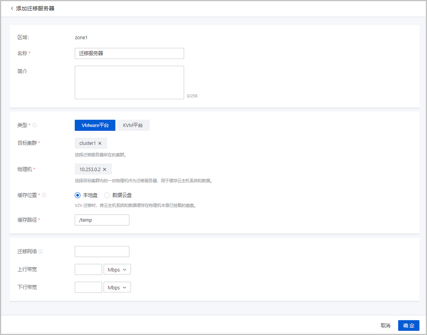Click the 确定 confirm button

pos(408,325)
